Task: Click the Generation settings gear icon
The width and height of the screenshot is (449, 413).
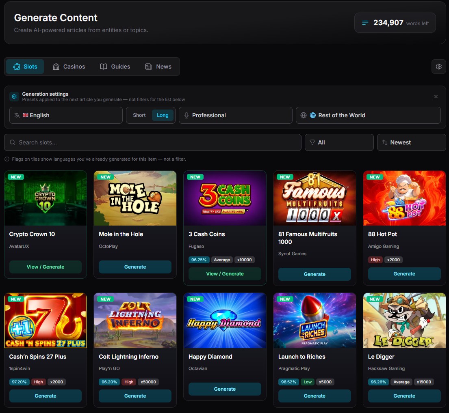Action: (x=14, y=97)
